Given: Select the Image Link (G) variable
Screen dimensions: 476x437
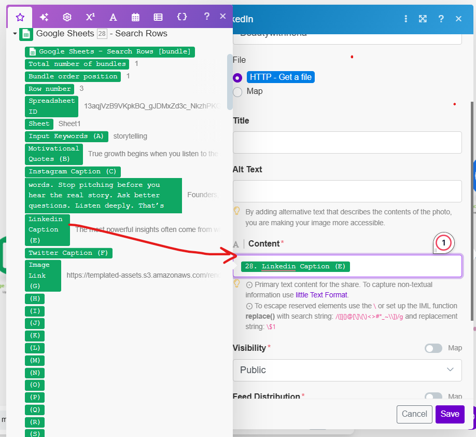Looking at the screenshot, I should (x=43, y=276).
